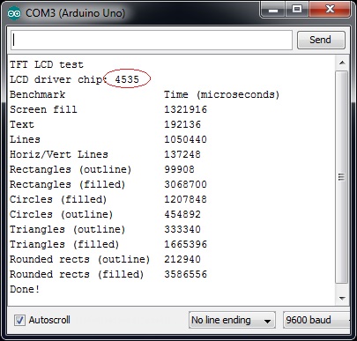Click the value 1665396
The height and width of the screenshot is (341, 357).
(x=185, y=244)
